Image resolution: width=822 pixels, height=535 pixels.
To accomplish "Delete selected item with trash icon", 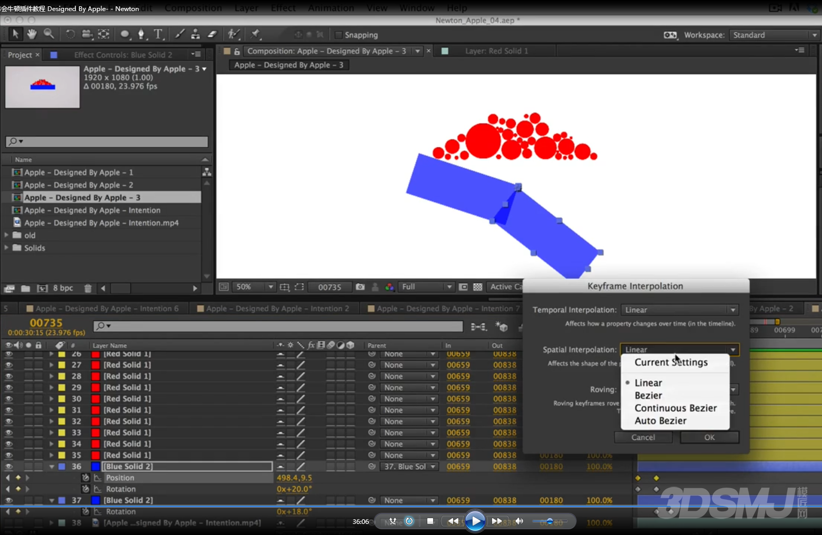I will coord(88,288).
